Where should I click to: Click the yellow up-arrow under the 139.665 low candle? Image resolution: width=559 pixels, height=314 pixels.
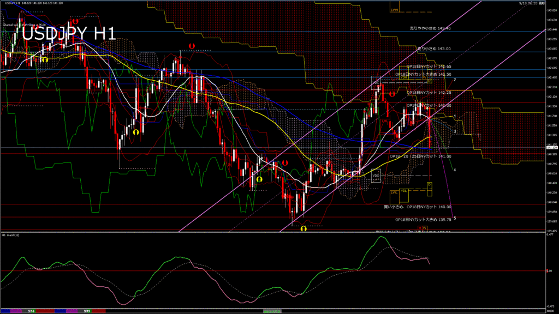point(304,228)
